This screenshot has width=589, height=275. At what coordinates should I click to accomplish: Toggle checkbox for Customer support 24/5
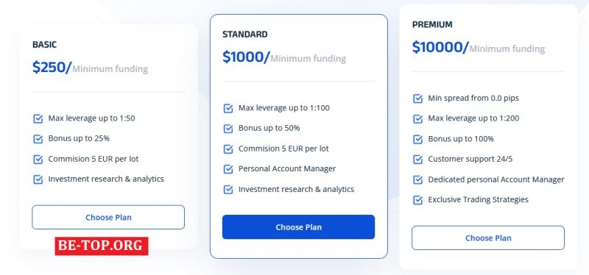(x=417, y=160)
